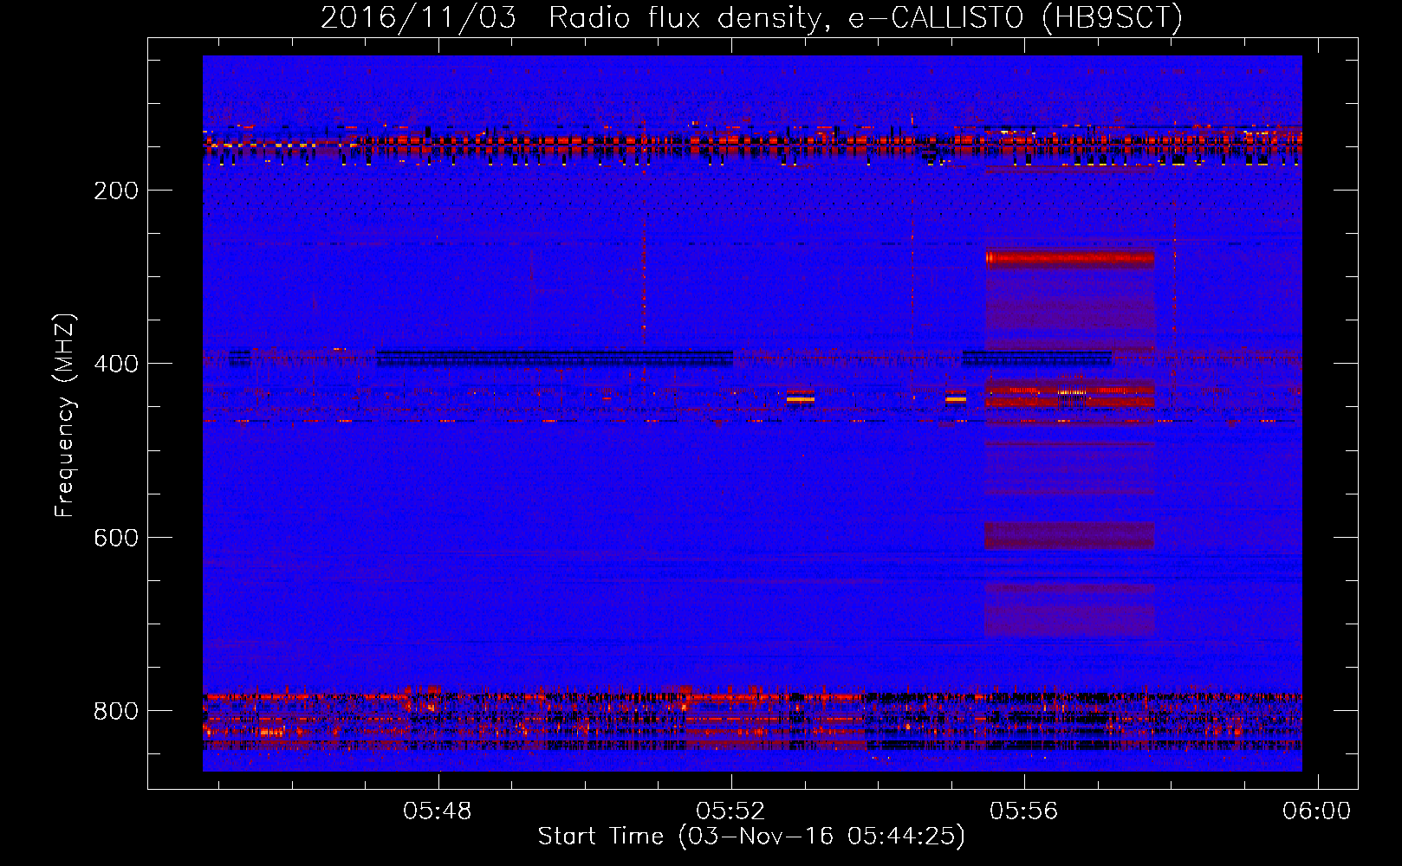1402x866 pixels.
Task: Click the long dark striped band at 400 MHz
Action: pyautogui.click(x=555, y=359)
